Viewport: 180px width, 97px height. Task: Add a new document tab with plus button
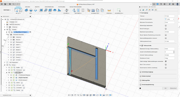click(x=154, y=4)
